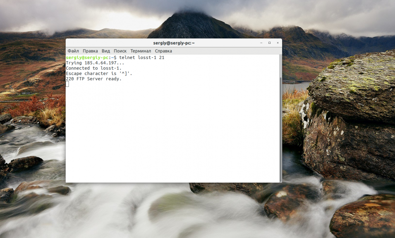Viewport: 395px width, 238px height.
Task: Click the 'Connected to losst-1.' line
Action: point(93,68)
